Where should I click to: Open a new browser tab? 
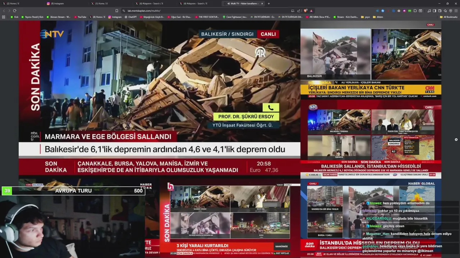pyautogui.click(x=269, y=4)
